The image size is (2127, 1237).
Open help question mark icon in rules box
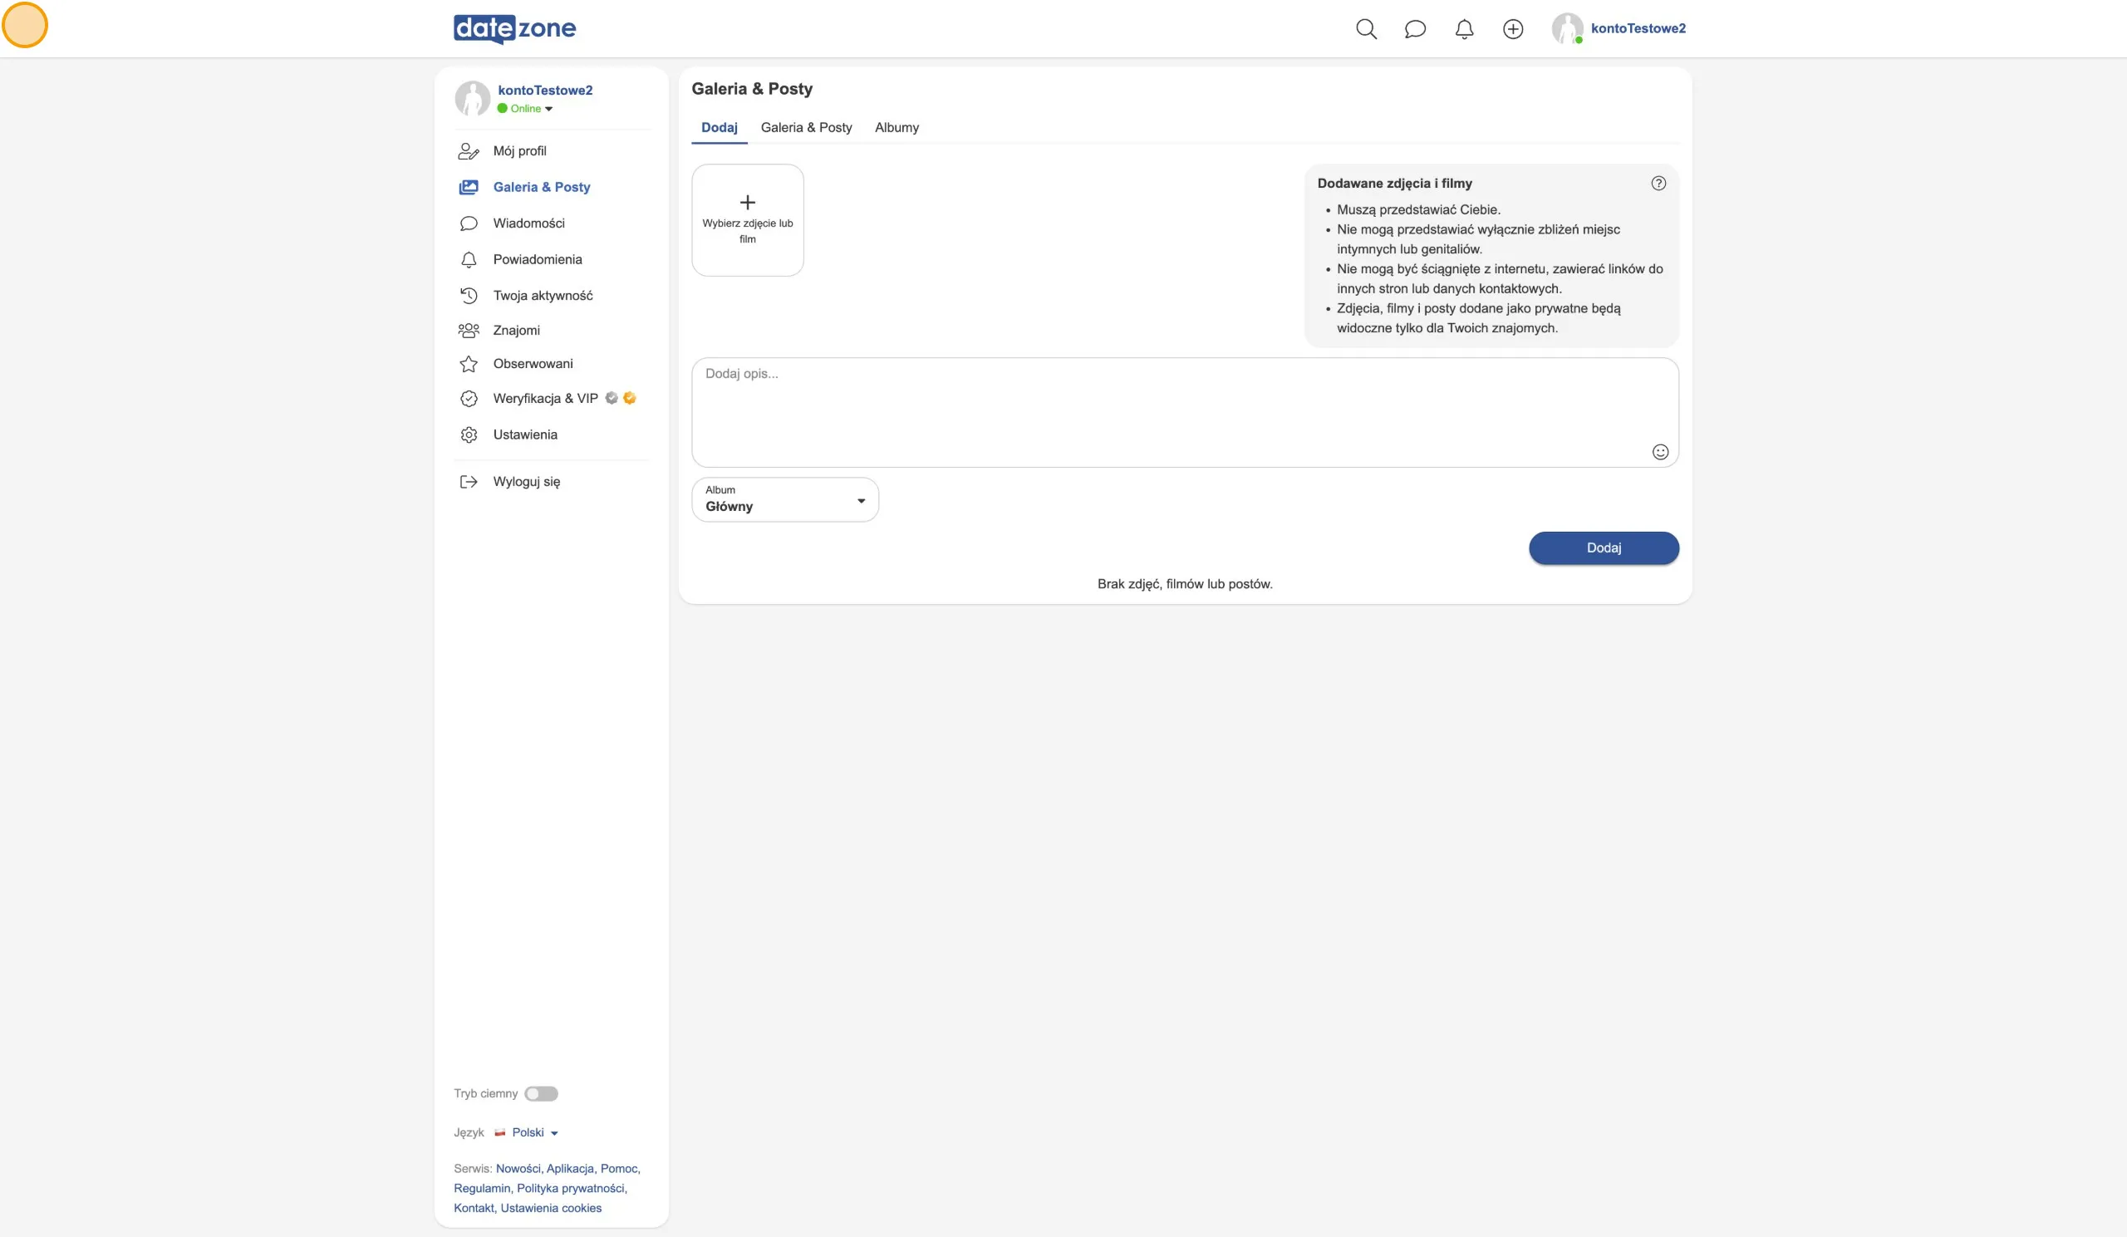point(1658,183)
